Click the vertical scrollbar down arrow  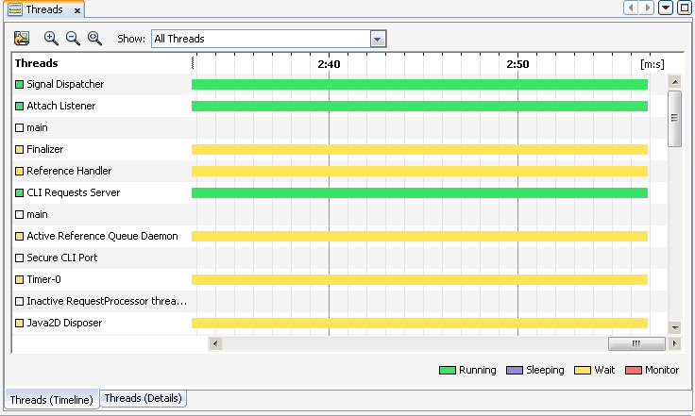(674, 327)
